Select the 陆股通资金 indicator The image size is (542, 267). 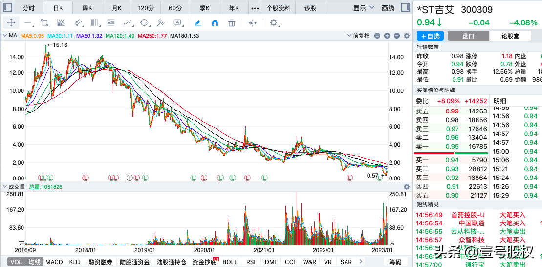tap(134, 262)
